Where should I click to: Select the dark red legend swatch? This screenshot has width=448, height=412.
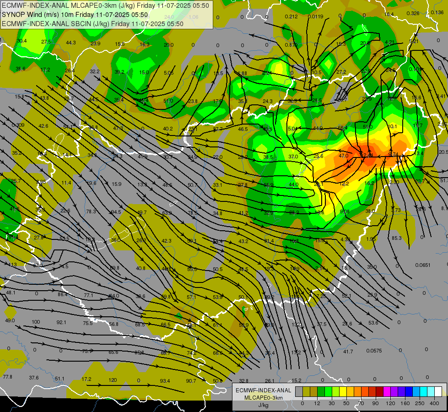tap(380, 391)
